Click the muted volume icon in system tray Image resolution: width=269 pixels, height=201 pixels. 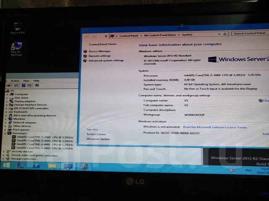(232, 170)
